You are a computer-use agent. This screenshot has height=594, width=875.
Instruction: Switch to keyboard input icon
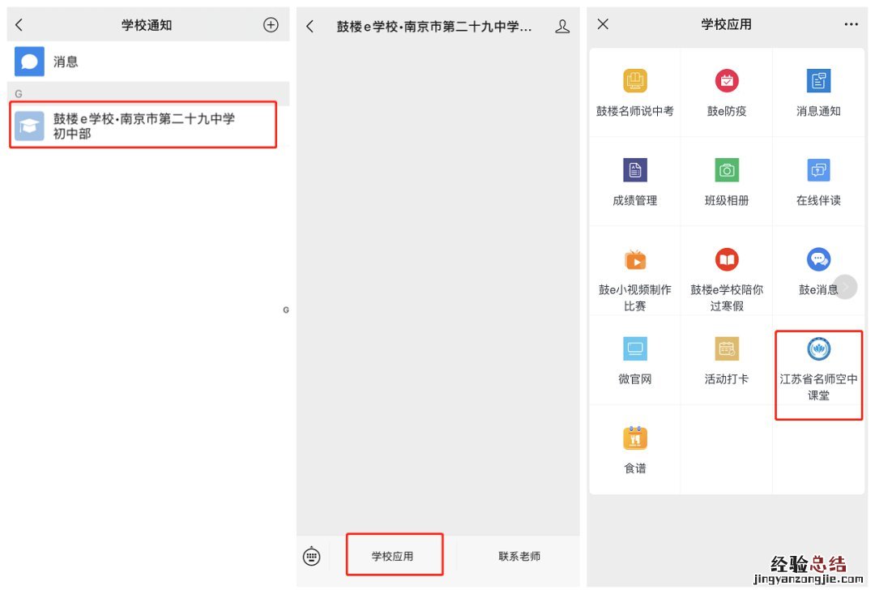312,557
